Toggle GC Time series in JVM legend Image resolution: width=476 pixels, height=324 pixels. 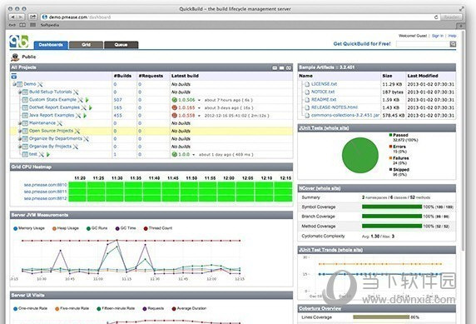[x=126, y=228]
